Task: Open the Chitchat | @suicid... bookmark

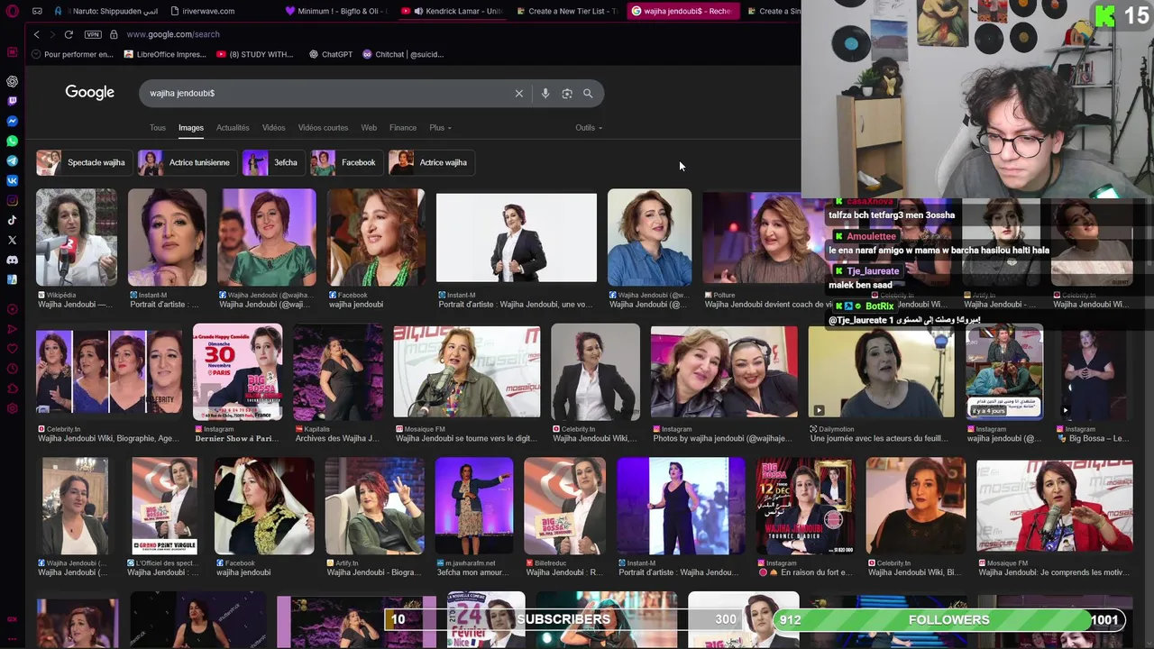Action: 403,54
